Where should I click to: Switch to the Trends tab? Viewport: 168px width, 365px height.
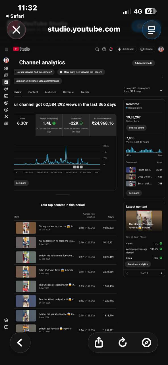(85, 92)
